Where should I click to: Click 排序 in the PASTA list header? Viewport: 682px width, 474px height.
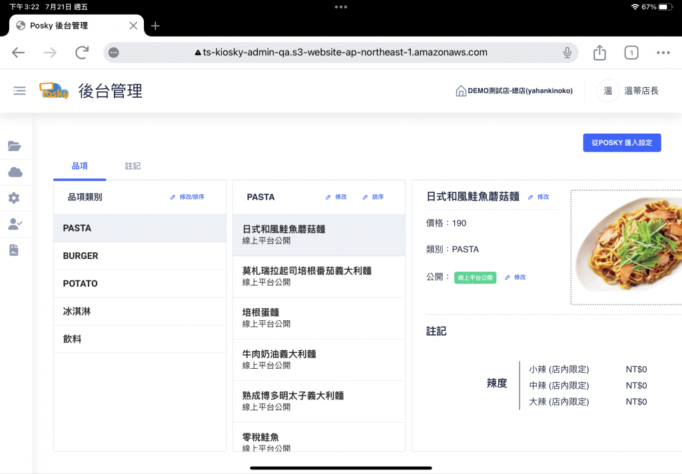pyautogui.click(x=373, y=197)
